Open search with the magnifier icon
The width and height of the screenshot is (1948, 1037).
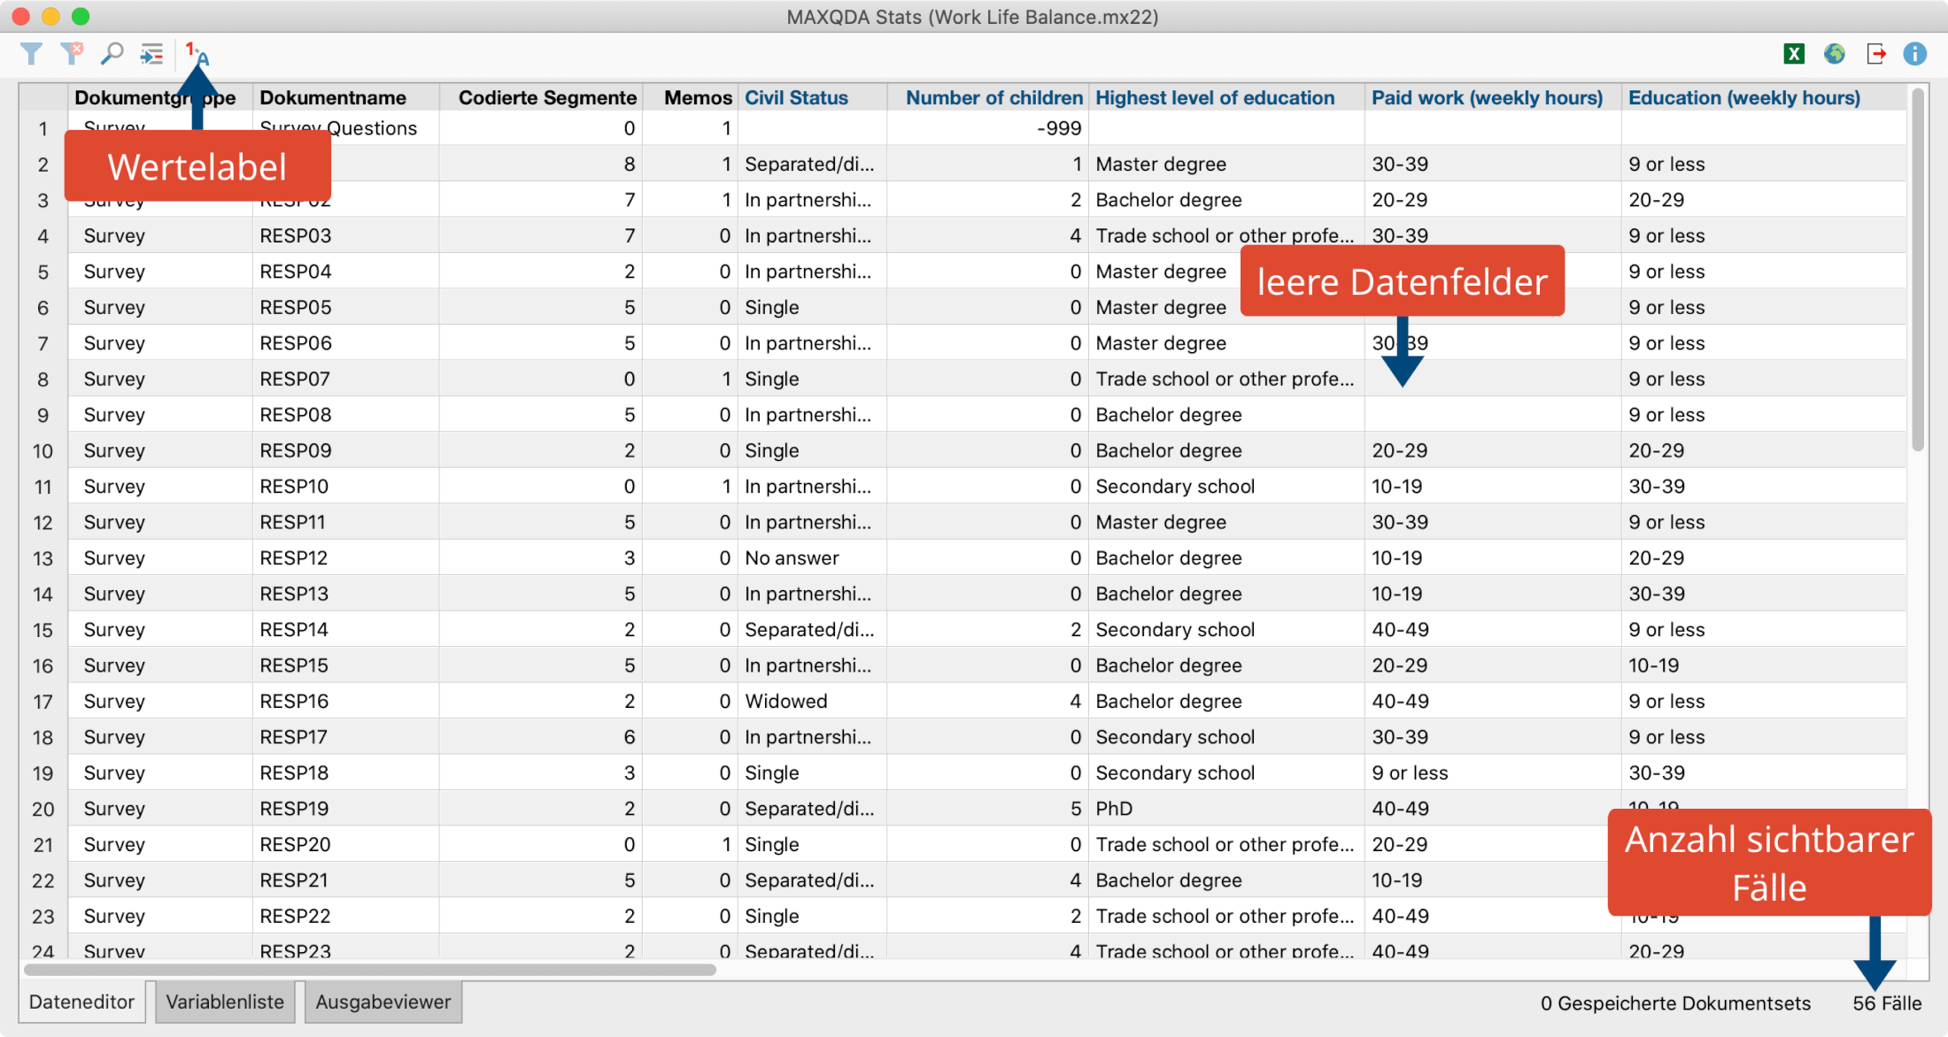112,54
